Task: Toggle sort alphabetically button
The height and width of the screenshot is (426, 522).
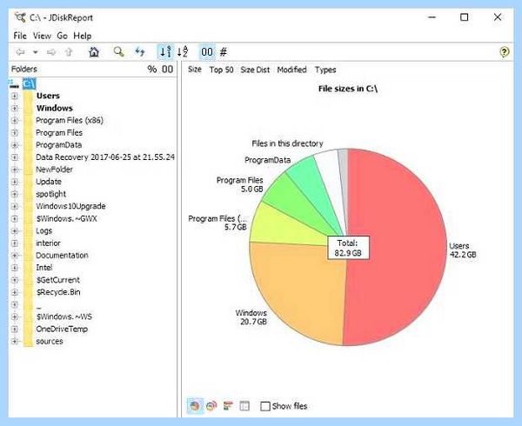Action: (183, 52)
